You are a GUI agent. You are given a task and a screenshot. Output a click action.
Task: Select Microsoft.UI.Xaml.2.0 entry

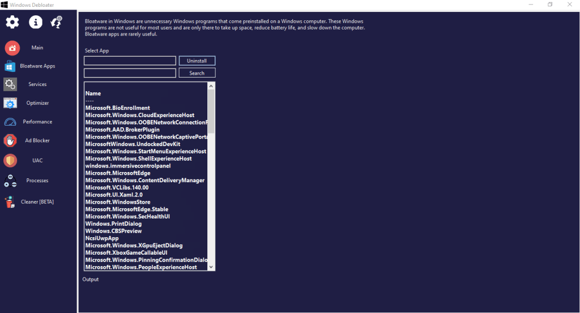pos(114,195)
